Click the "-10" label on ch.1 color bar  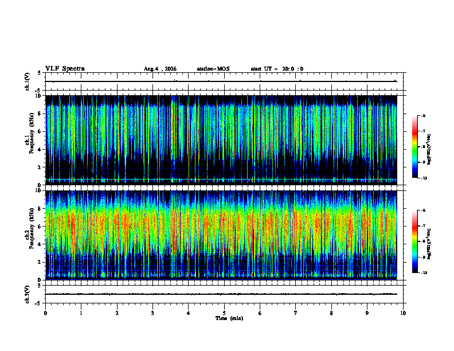tap(424, 178)
